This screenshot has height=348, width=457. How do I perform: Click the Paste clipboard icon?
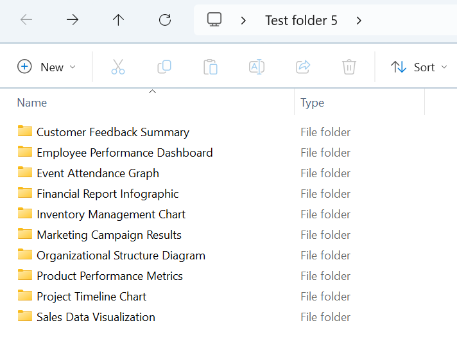click(x=211, y=67)
